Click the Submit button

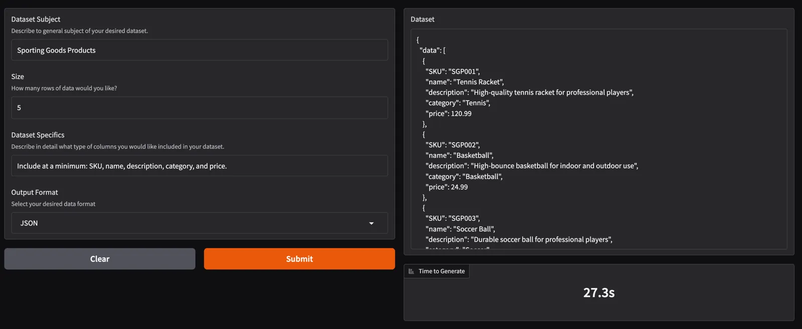tap(299, 258)
